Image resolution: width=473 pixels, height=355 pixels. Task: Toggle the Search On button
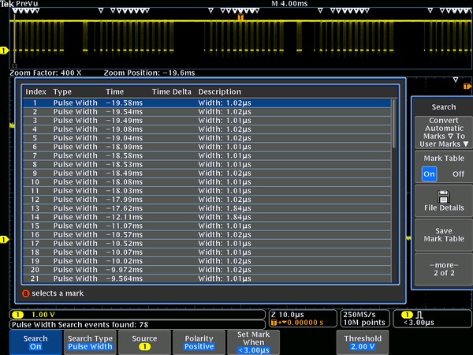[x=35, y=342]
